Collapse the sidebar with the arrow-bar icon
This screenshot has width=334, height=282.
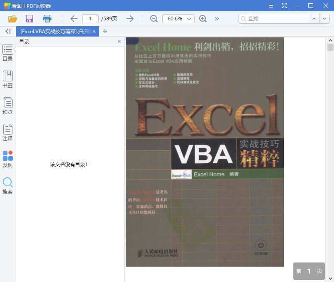click(8, 31)
